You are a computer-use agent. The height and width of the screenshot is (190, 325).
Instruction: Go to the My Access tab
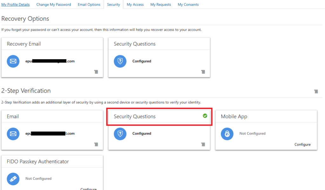135,4
